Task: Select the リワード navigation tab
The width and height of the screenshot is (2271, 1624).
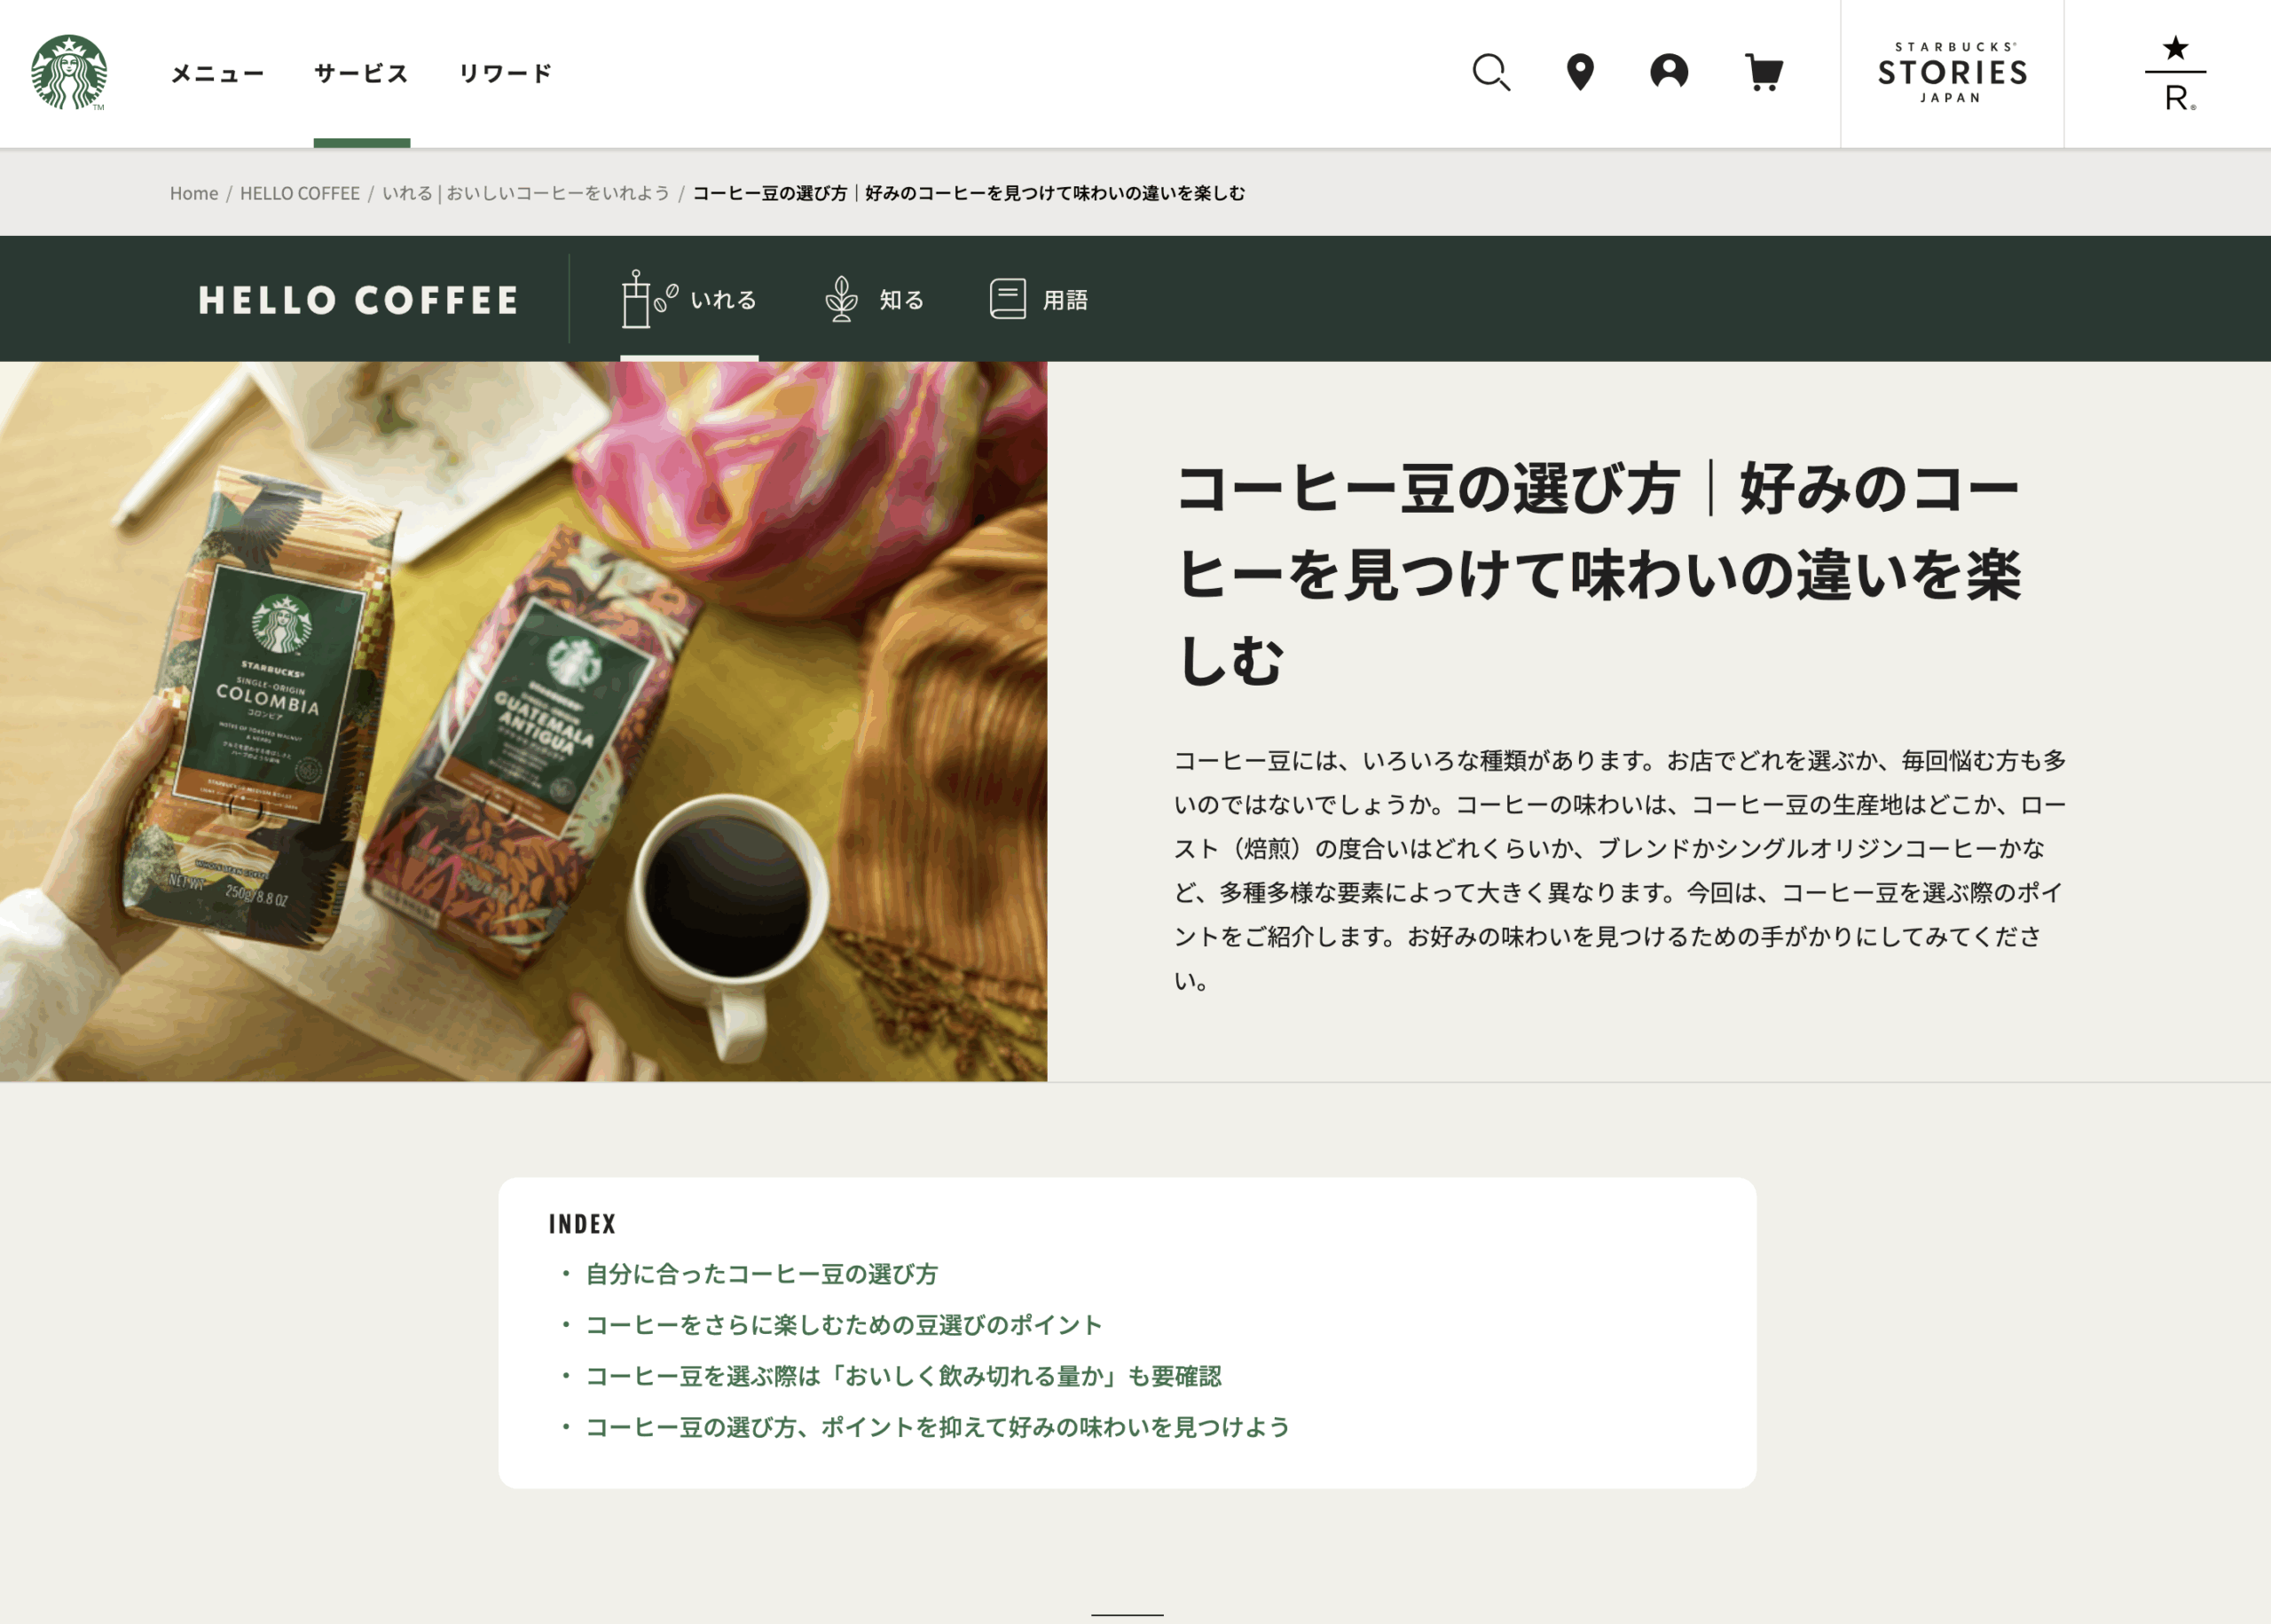Action: tap(504, 72)
